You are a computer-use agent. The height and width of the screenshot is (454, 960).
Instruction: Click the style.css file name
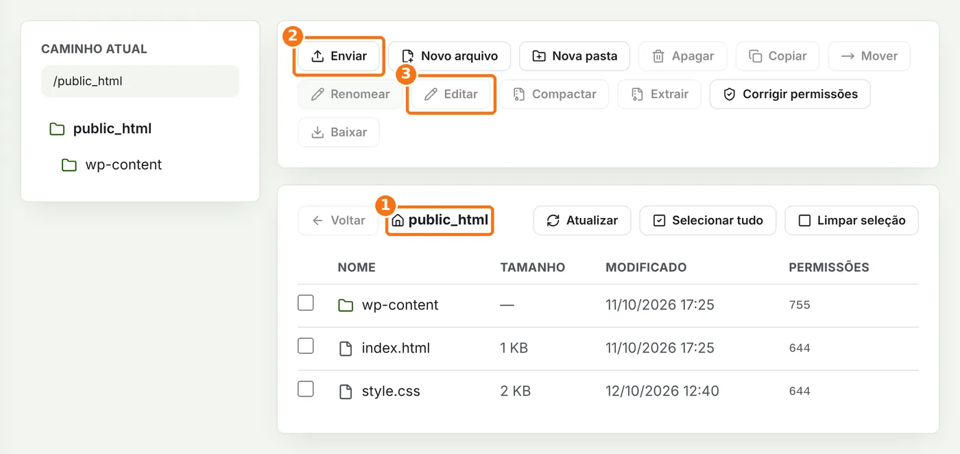tap(391, 392)
